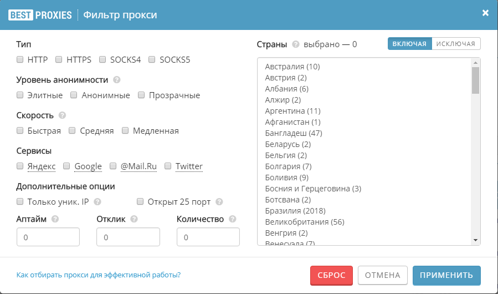Viewport: 498px width, 294px height.
Task: Check the Анонимные checkbox
Action: (x=74, y=95)
